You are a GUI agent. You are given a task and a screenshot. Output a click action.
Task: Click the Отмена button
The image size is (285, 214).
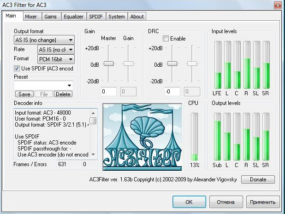point(226,202)
